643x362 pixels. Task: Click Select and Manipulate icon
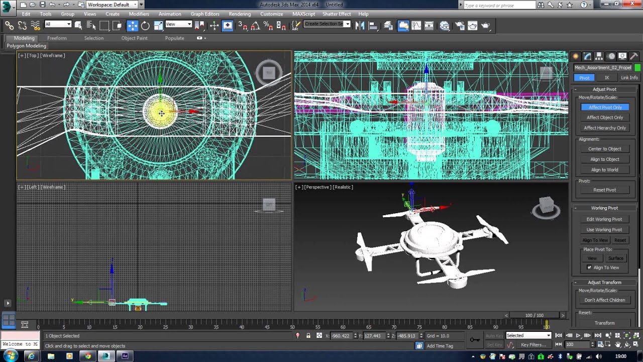(214, 25)
